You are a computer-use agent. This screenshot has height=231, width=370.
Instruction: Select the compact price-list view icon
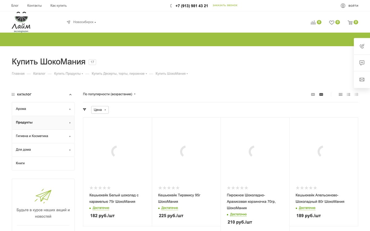pos(356,95)
